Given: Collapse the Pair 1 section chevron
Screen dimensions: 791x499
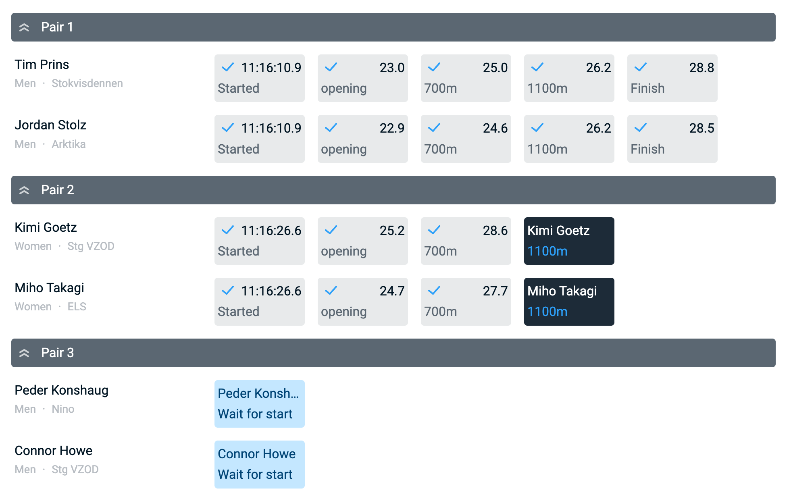Looking at the screenshot, I should pos(24,27).
